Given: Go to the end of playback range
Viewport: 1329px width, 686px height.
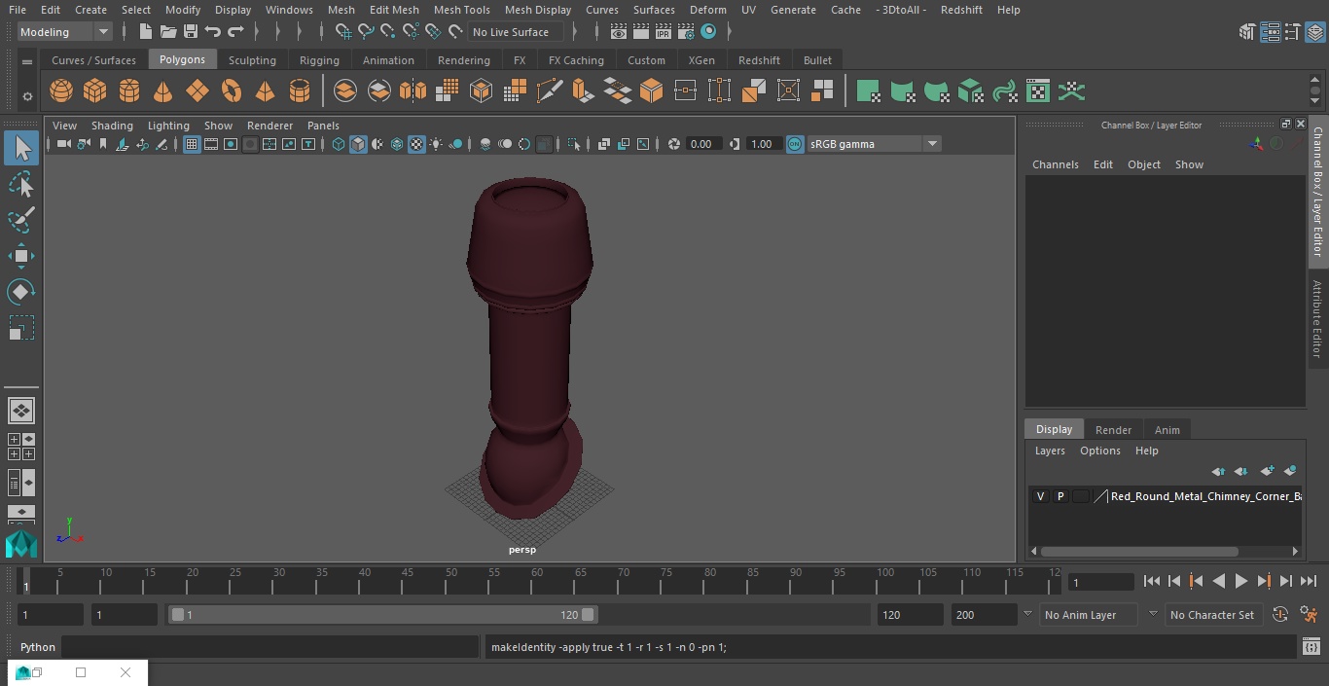Looking at the screenshot, I should point(1309,581).
